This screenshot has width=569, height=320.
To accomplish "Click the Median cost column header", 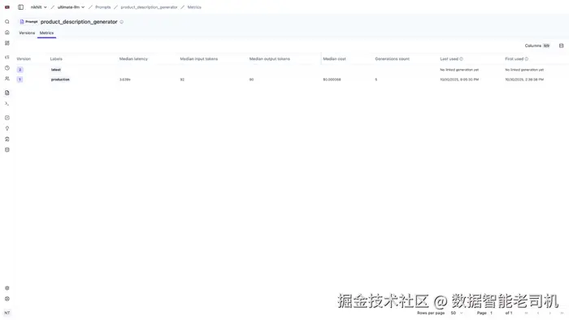I will (x=335, y=58).
